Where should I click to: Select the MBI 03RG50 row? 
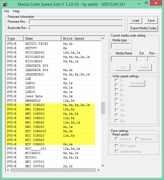pyautogui.click(x=53, y=127)
